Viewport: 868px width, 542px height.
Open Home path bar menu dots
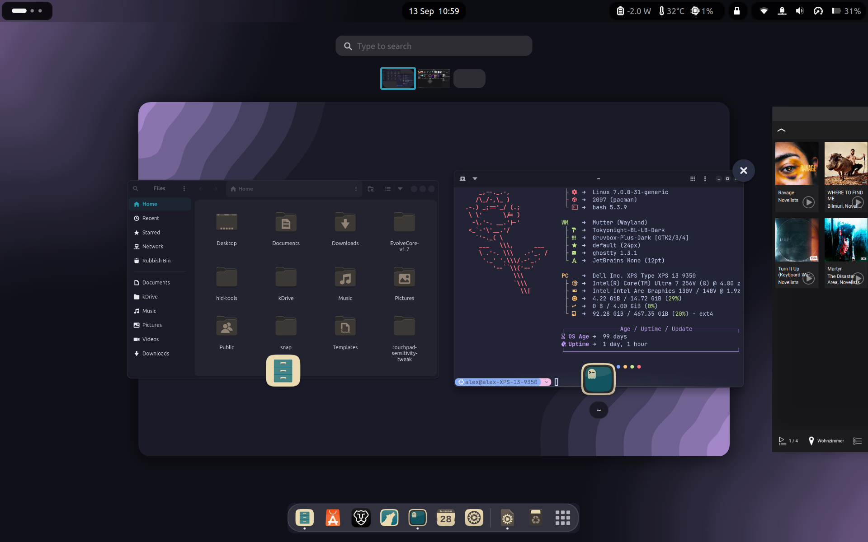(x=356, y=189)
